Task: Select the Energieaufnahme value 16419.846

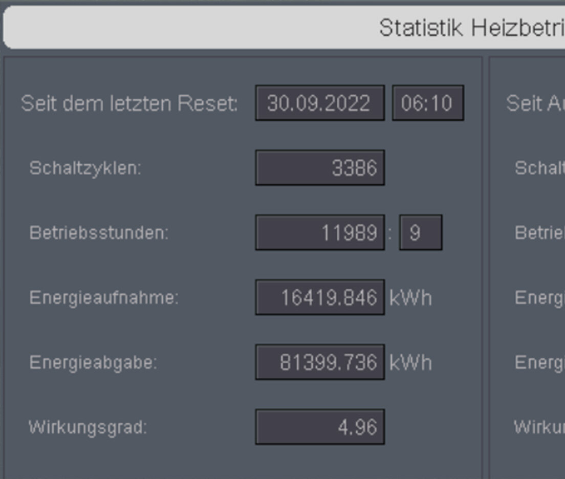Action: [319, 297]
